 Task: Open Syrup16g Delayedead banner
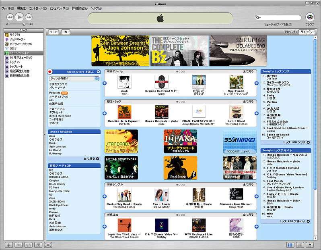(x=238, y=51)
